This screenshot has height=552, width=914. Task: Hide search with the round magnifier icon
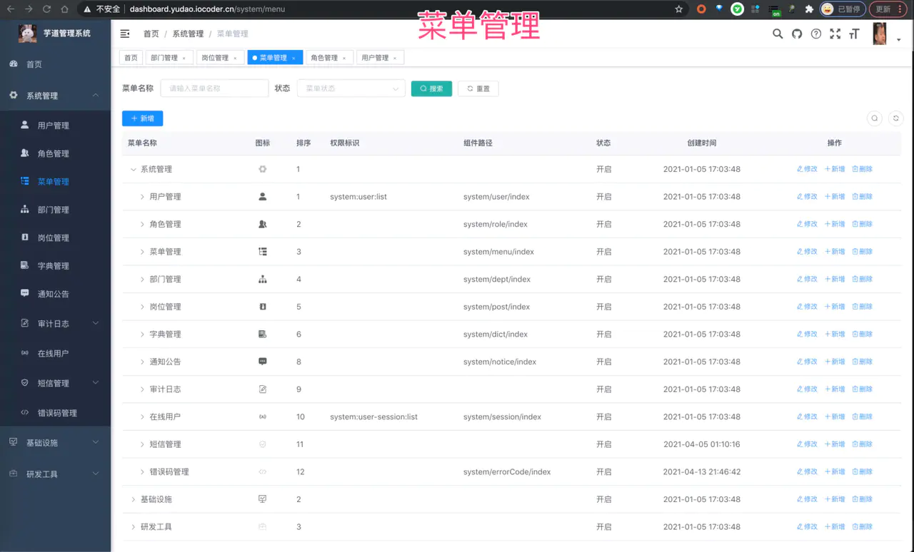click(874, 119)
